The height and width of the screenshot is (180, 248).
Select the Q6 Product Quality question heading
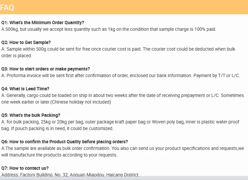tap(64, 142)
